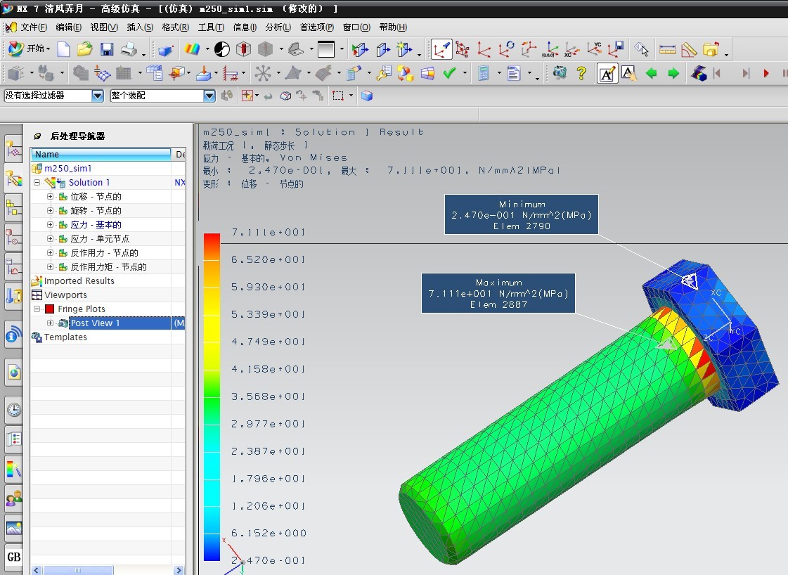Open the measure angle icon

689,49
